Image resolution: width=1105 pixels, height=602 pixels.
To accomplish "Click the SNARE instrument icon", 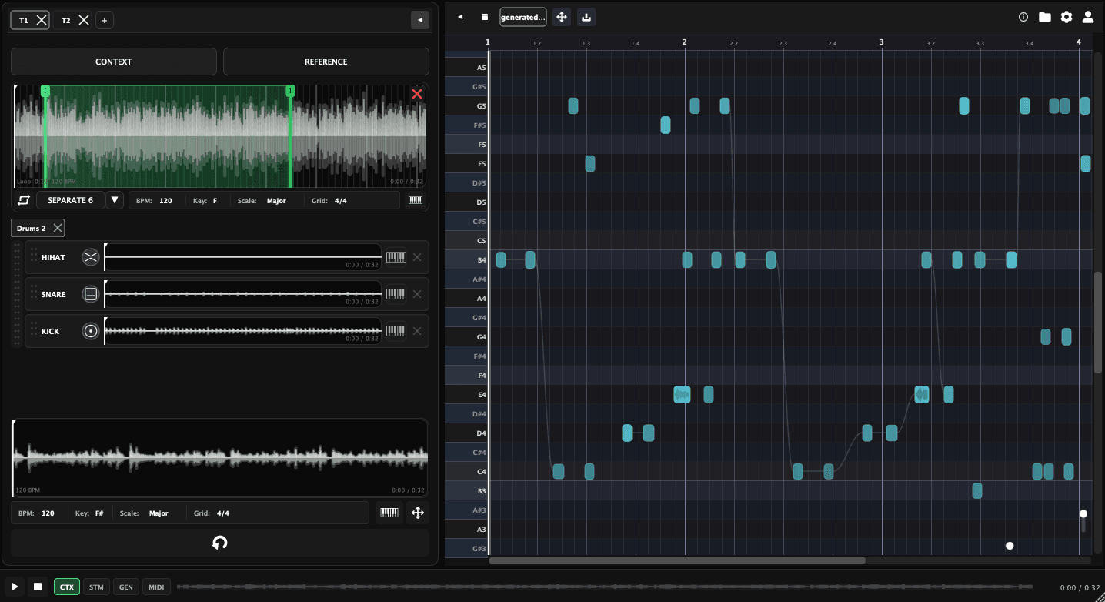I will (91, 294).
